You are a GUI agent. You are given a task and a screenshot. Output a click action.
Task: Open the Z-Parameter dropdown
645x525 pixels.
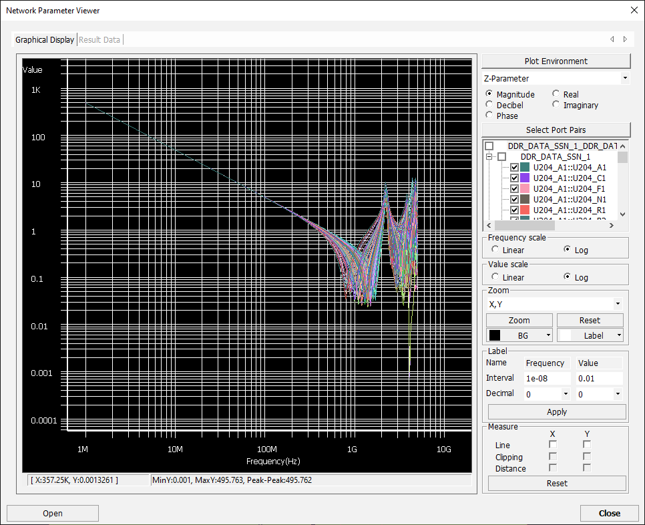click(624, 79)
